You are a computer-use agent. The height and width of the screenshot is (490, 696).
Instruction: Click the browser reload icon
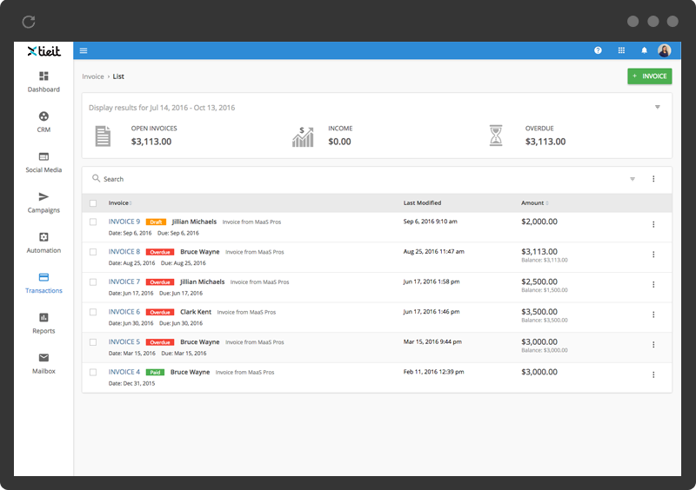point(29,22)
